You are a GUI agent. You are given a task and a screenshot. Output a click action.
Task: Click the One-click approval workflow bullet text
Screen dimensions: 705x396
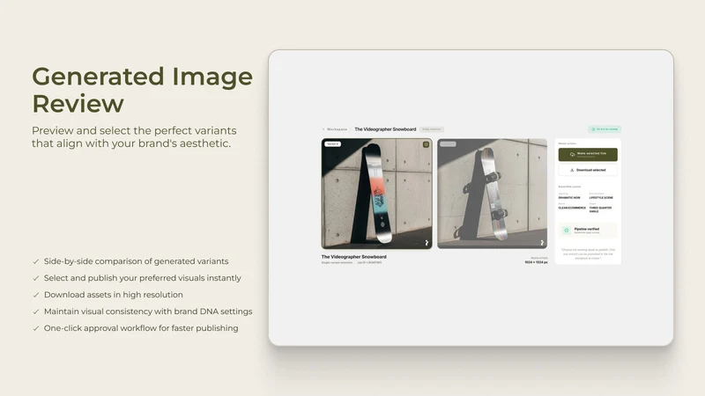[x=141, y=328]
